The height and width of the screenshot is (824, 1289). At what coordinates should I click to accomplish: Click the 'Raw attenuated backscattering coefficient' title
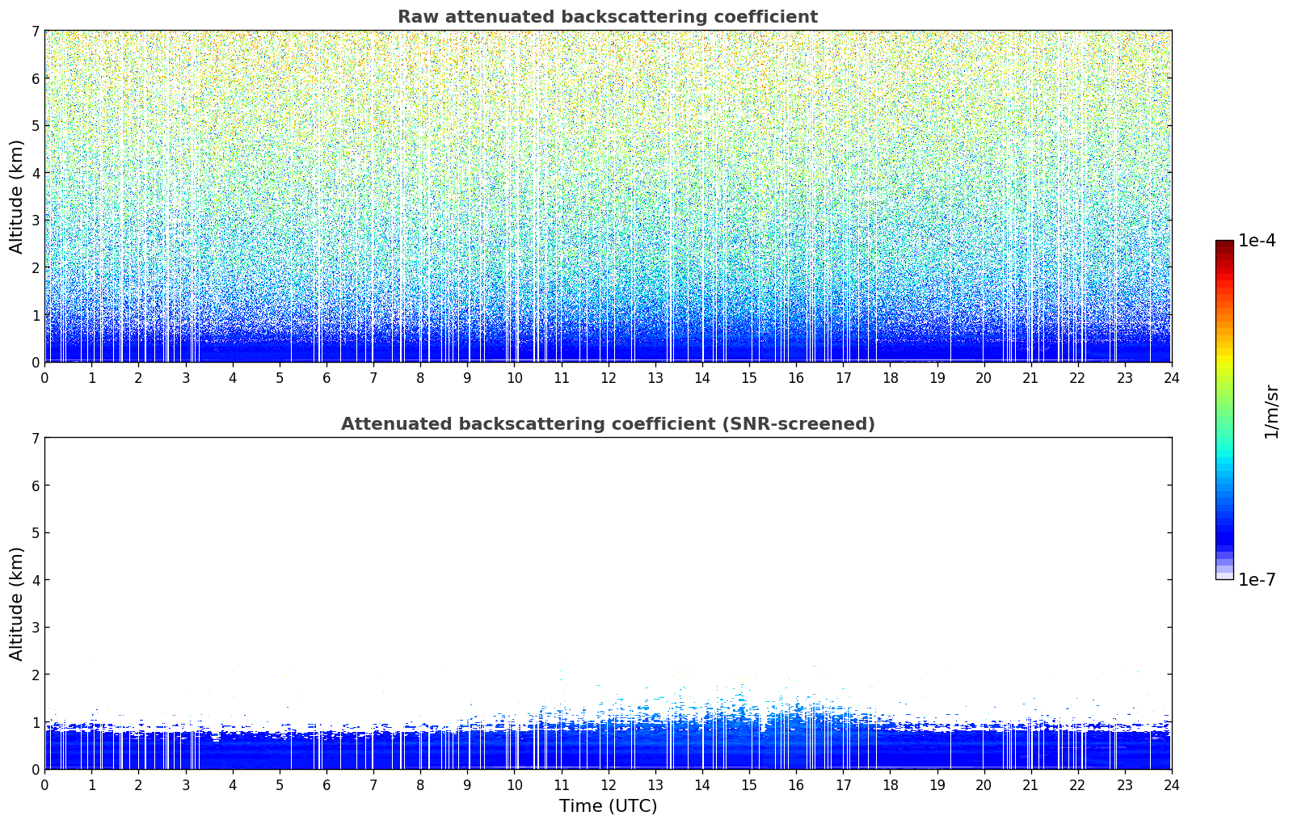tap(608, 17)
